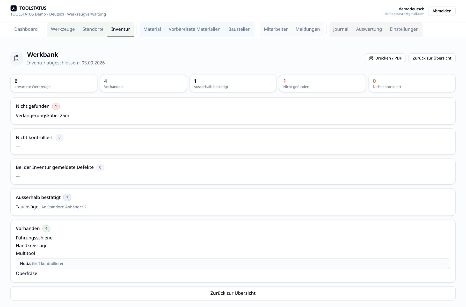Switch to the Mitarbeiter tab
466x307 pixels.
coord(276,29)
